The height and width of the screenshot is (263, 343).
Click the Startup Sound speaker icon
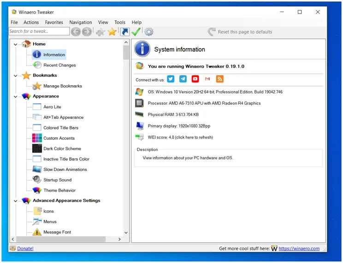tap(37, 180)
